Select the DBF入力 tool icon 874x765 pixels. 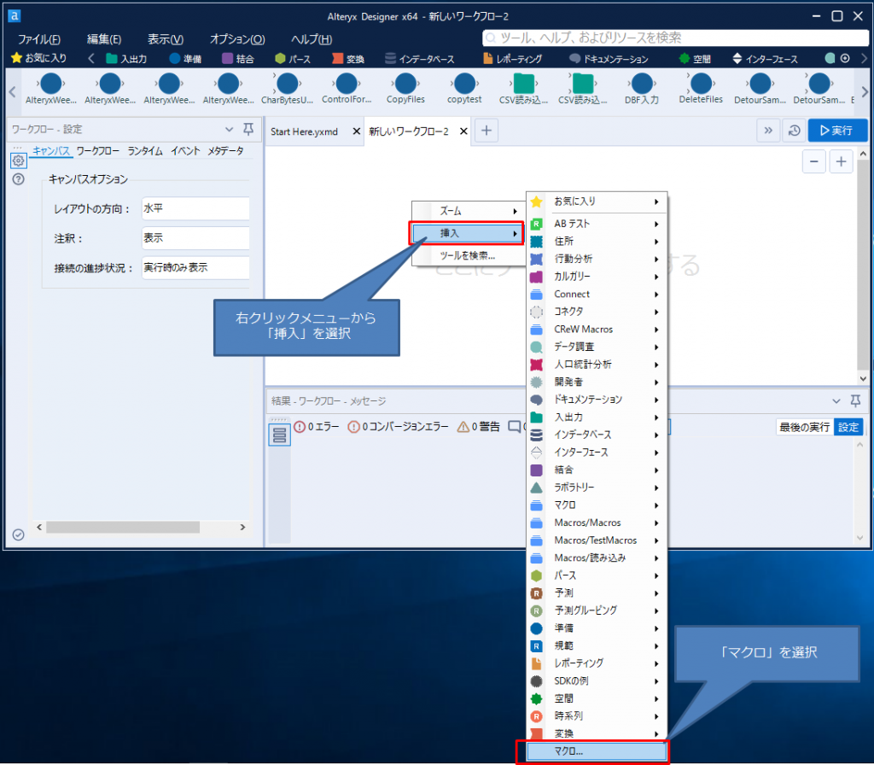(642, 84)
